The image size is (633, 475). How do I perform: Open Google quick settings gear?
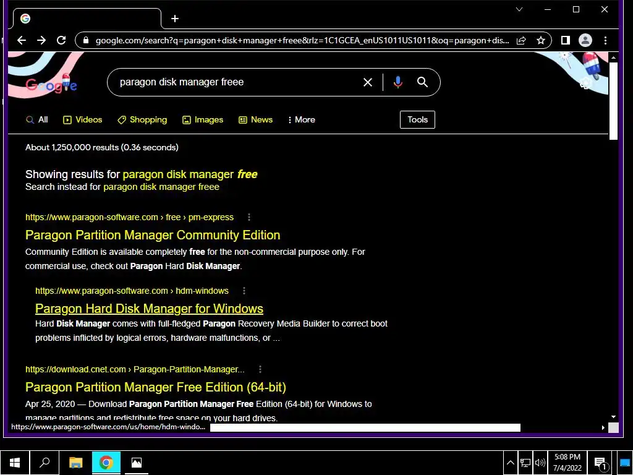point(586,83)
